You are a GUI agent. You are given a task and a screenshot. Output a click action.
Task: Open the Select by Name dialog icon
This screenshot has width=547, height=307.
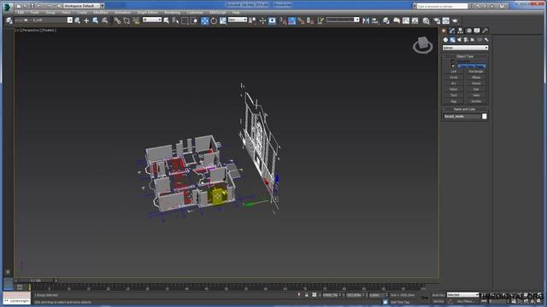(175, 20)
